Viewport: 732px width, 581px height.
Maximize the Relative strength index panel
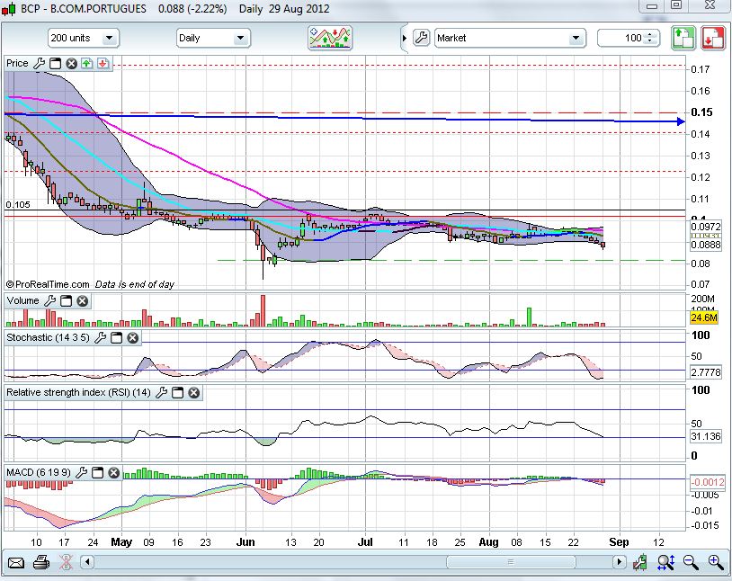[x=178, y=393]
